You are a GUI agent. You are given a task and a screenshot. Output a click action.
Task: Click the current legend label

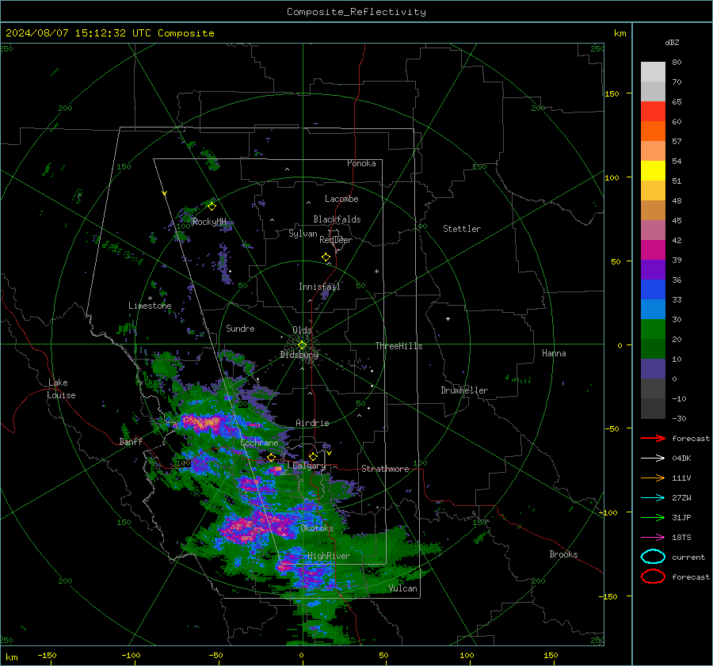click(688, 557)
